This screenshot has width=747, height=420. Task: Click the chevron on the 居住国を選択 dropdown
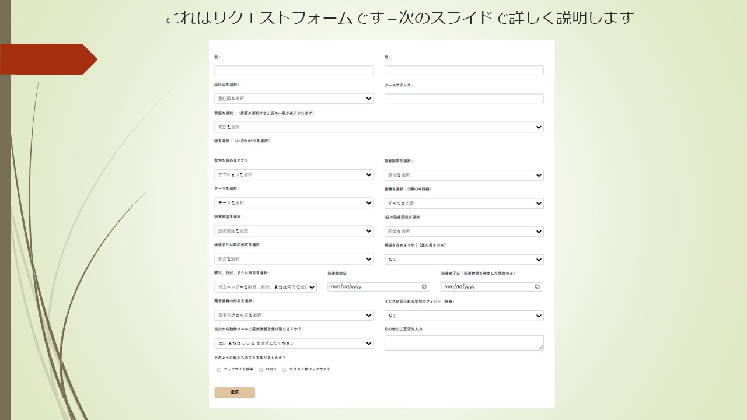point(369,98)
